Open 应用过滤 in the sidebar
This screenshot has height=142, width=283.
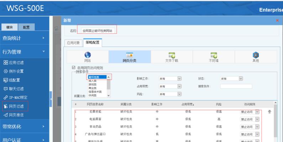(x=16, y=62)
